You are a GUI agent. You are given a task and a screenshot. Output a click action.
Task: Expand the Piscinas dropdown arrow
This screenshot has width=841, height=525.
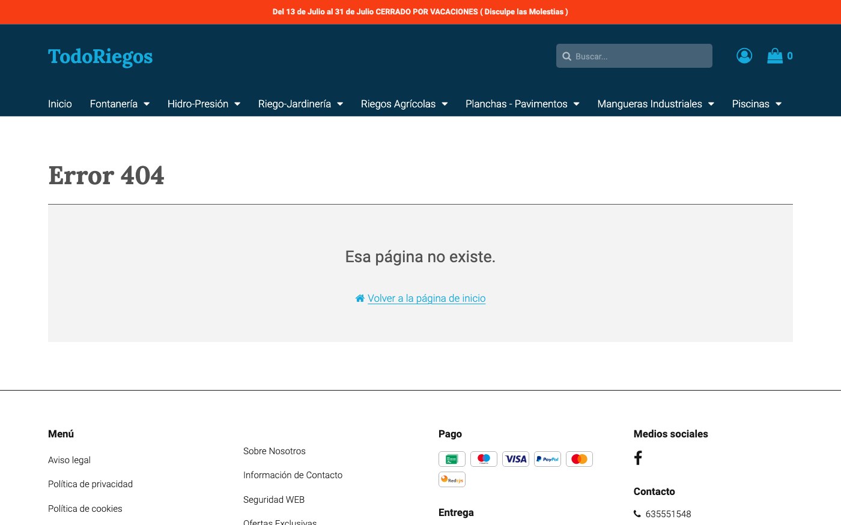pyautogui.click(x=779, y=104)
